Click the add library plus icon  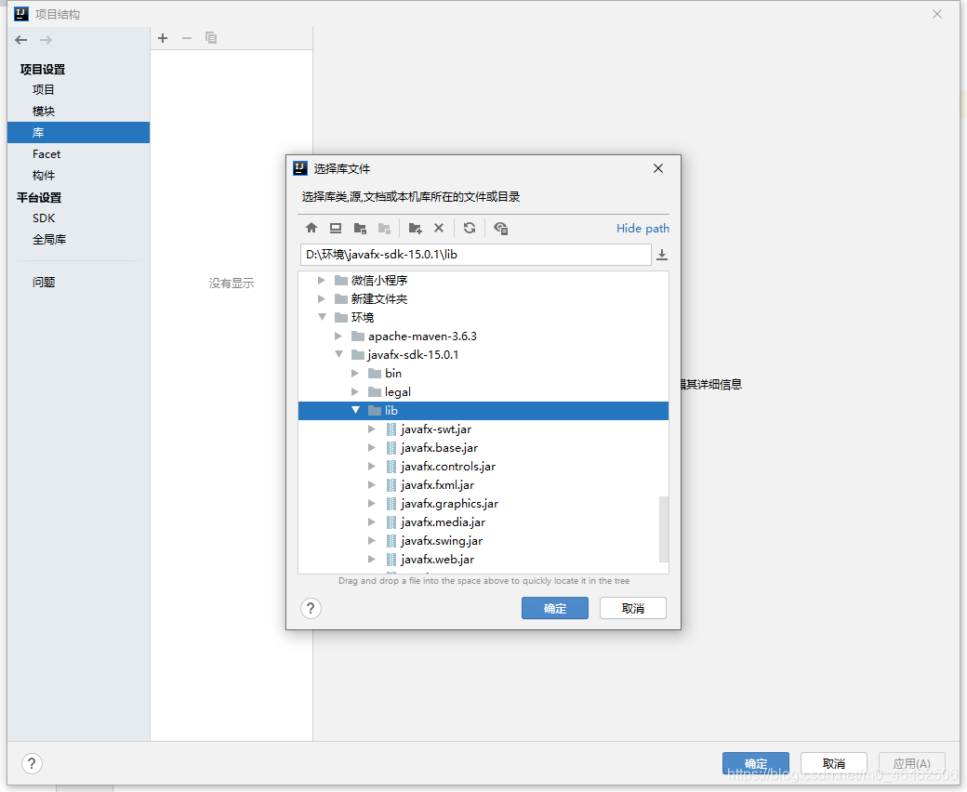(x=163, y=38)
